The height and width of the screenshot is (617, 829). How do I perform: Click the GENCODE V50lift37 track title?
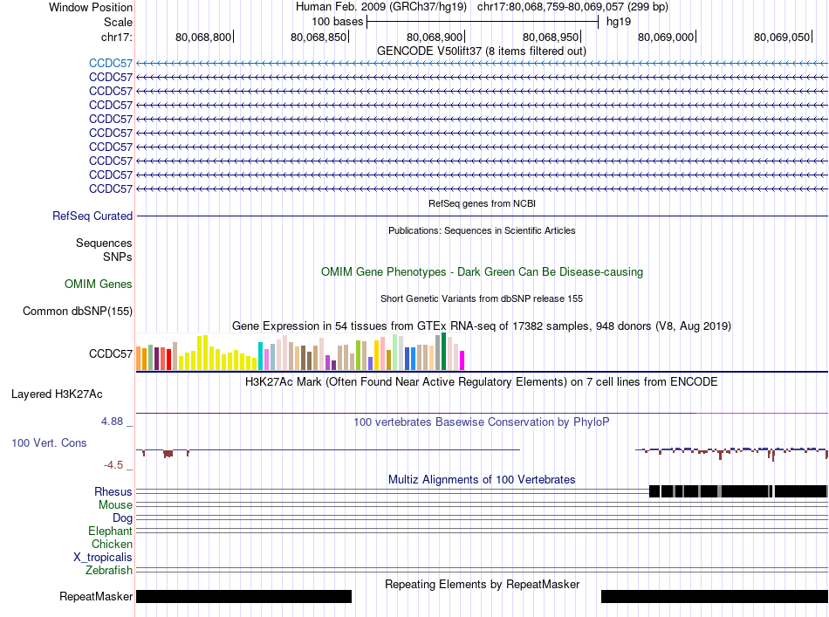point(481,51)
